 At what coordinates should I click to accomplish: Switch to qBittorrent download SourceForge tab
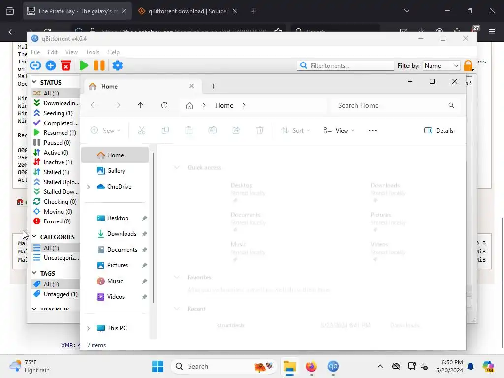click(188, 11)
